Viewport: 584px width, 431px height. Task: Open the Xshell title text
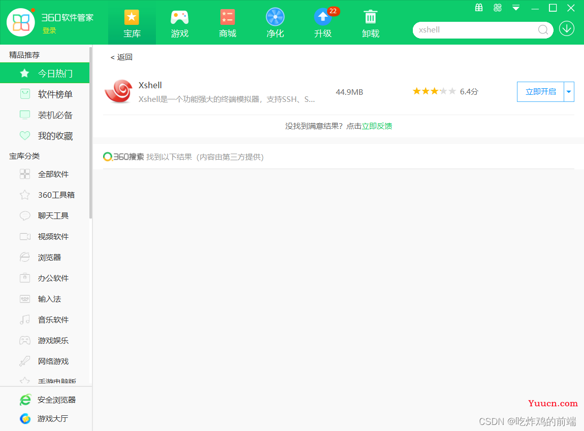pos(150,85)
